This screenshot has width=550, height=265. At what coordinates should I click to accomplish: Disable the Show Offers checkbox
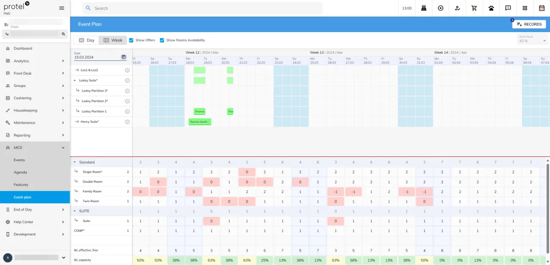[132, 40]
